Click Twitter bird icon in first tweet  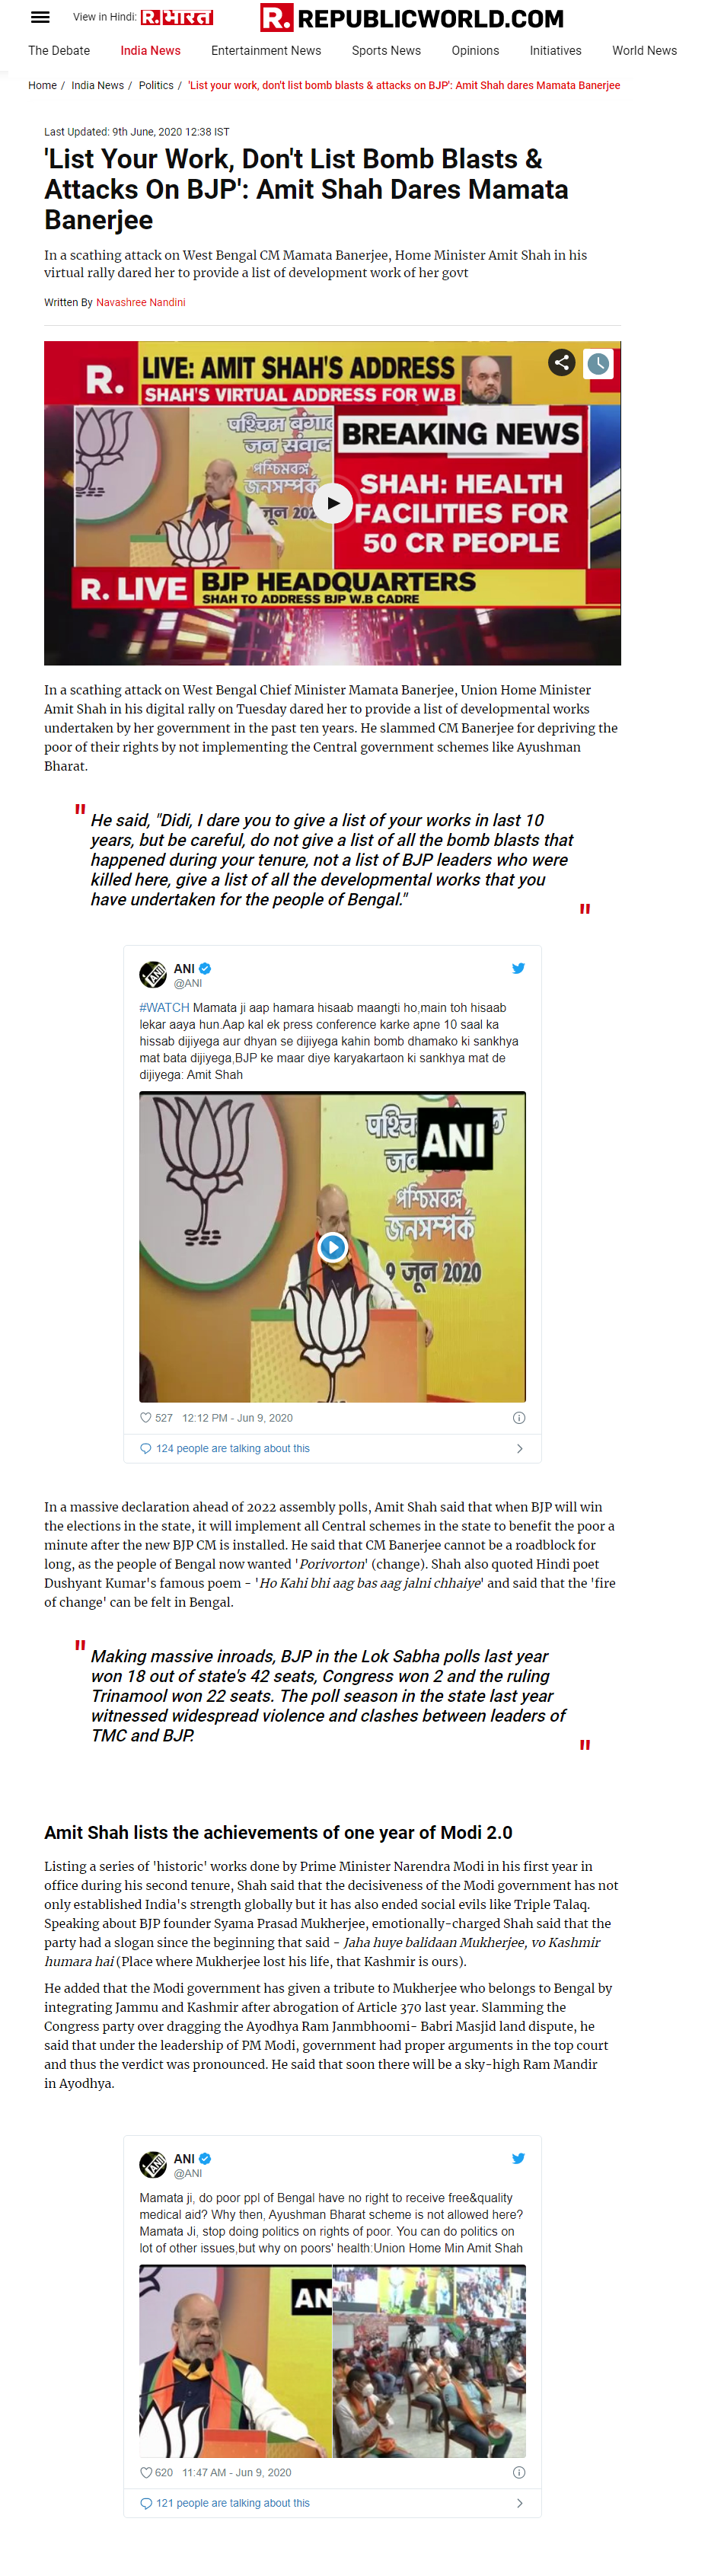[x=518, y=968]
